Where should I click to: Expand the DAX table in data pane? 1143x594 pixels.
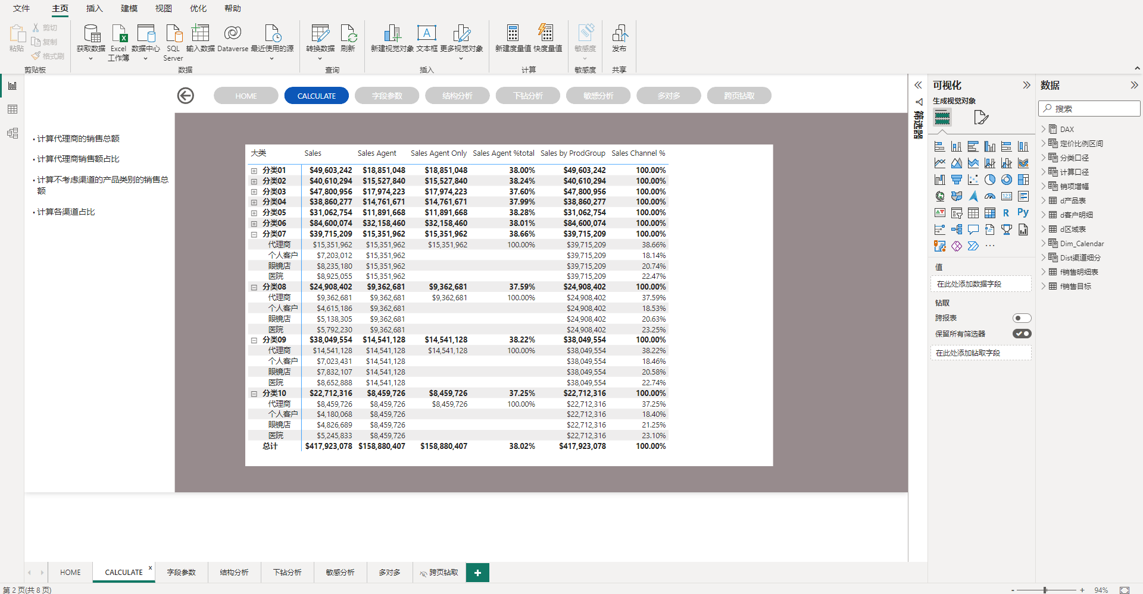[1044, 129]
